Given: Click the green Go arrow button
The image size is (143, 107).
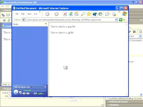Looking at the screenshot, I should 121,20.
